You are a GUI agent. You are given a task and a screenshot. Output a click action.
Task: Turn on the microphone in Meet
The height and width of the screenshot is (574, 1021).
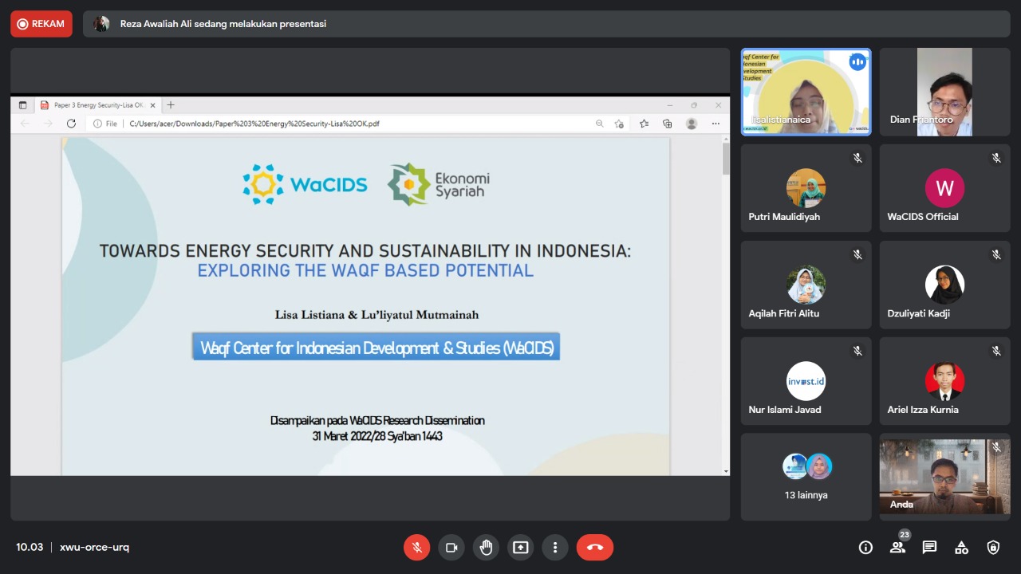click(x=416, y=548)
